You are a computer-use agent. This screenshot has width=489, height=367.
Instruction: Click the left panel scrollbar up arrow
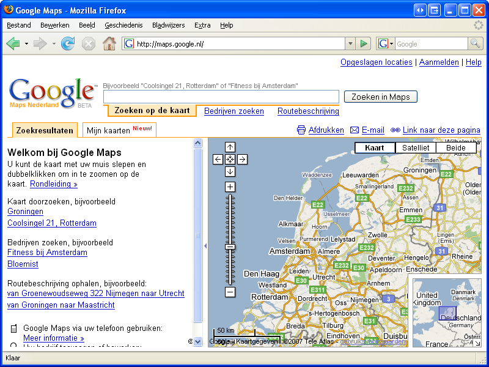(197, 143)
